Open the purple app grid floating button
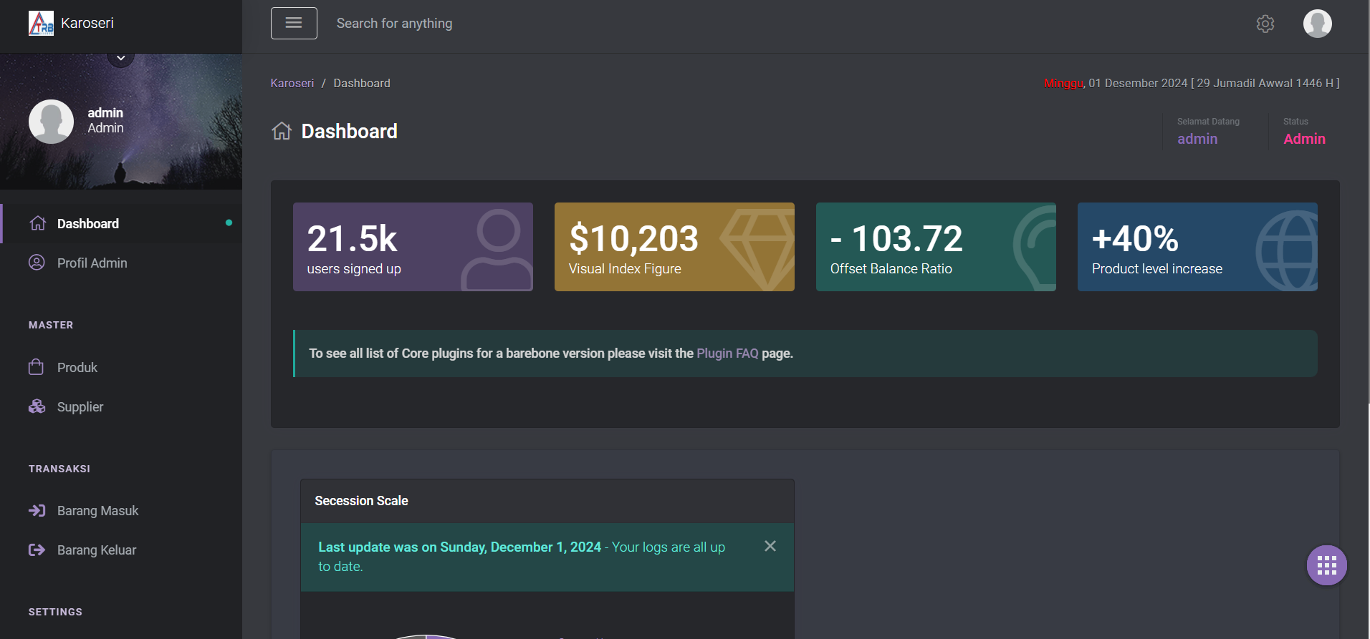The width and height of the screenshot is (1370, 639). click(1326, 565)
